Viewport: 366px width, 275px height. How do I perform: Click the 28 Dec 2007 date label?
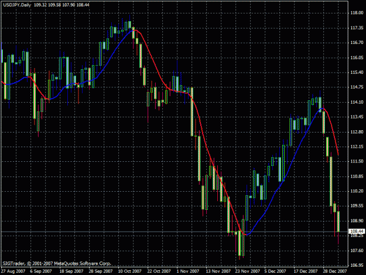point(335,271)
